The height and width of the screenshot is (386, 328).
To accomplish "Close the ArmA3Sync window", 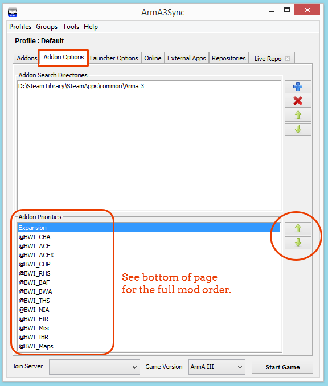I will [307, 10].
